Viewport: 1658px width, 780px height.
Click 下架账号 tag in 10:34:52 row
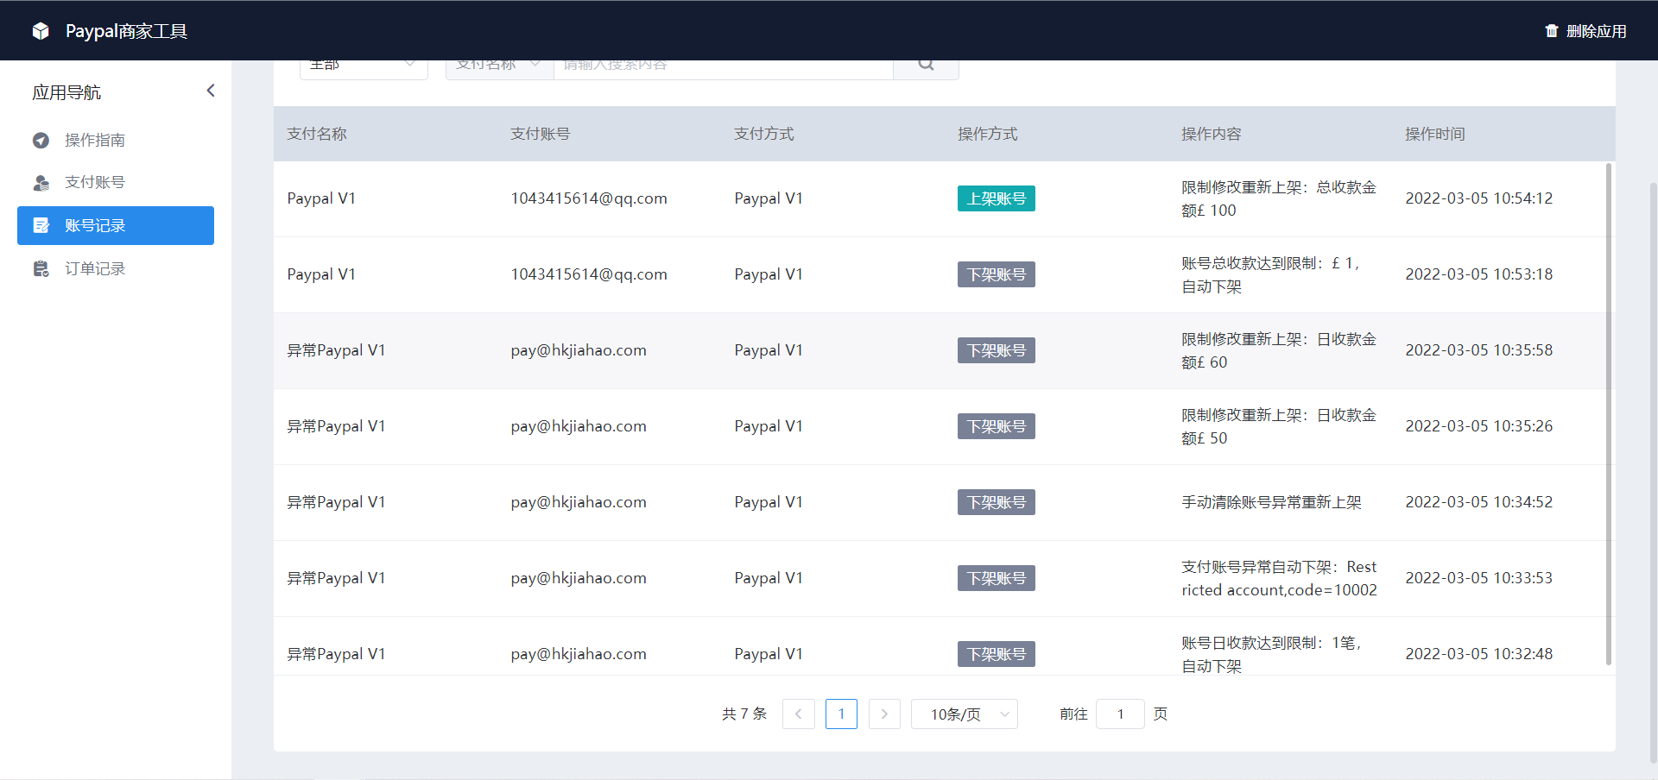point(997,502)
